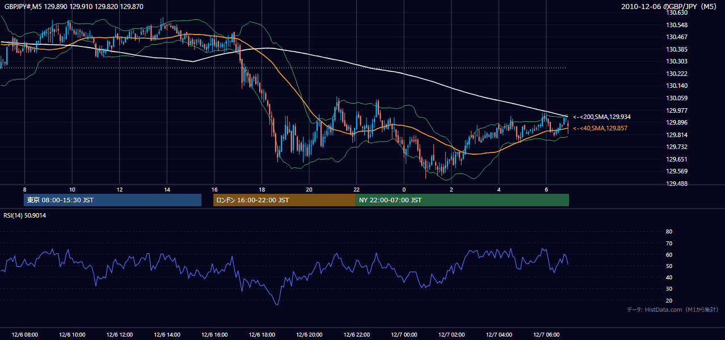Select the chart title 2010-12-06 のGBP/JPY (M5)
This screenshot has height=340, width=725.
point(669,7)
